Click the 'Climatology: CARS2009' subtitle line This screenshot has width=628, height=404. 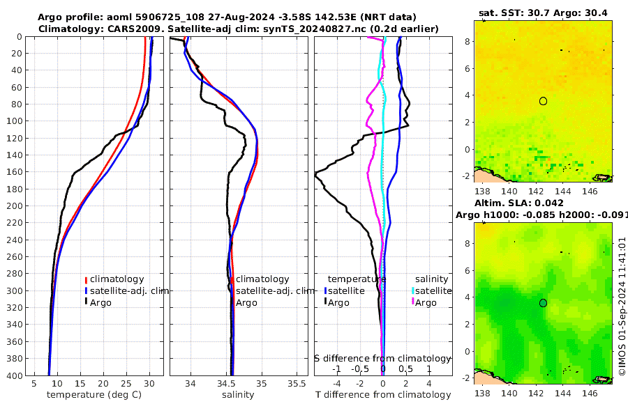[x=239, y=29]
